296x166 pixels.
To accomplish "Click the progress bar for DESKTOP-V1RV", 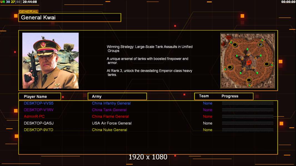I will point(248,110).
